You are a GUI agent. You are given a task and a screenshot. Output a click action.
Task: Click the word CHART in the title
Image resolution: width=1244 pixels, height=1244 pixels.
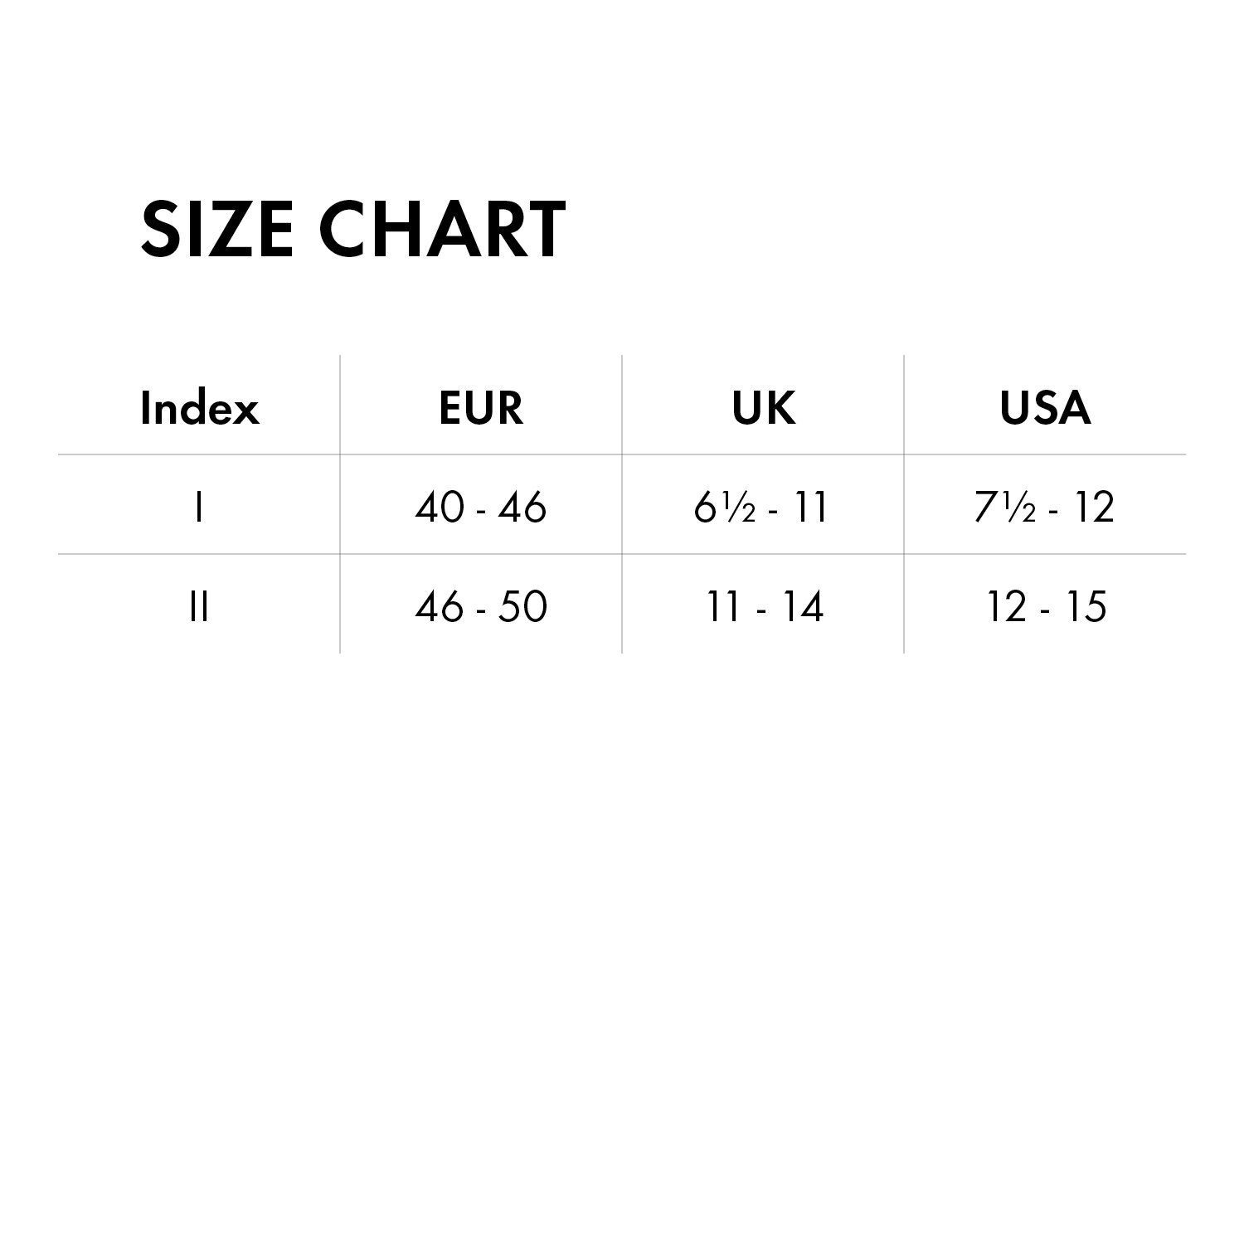coord(442,228)
